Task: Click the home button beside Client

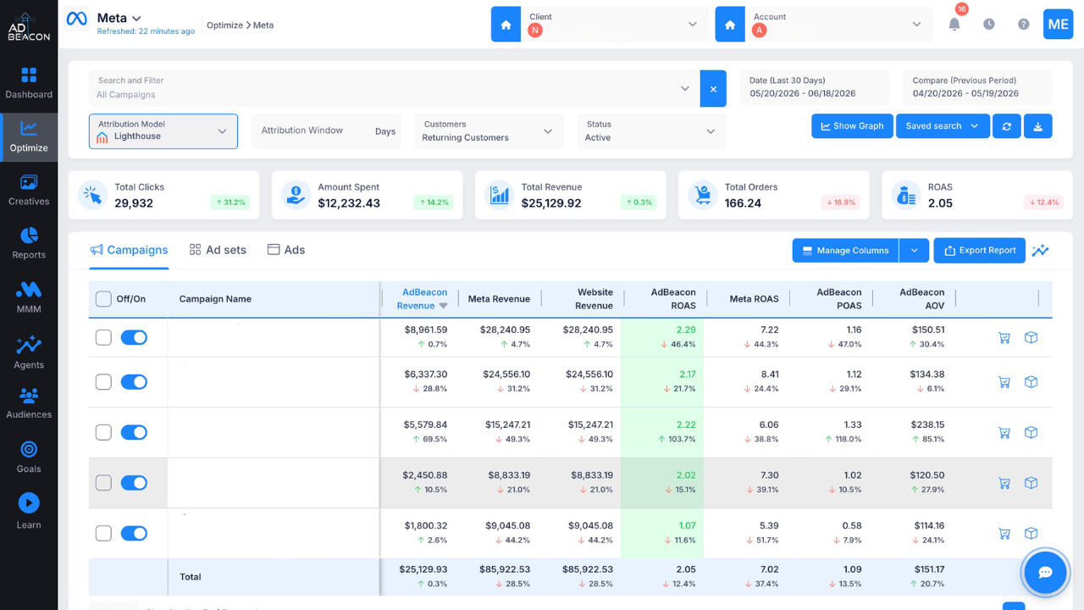Action: [x=506, y=24]
